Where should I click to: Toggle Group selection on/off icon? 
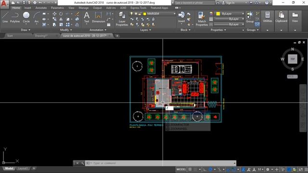(x=257, y=25)
